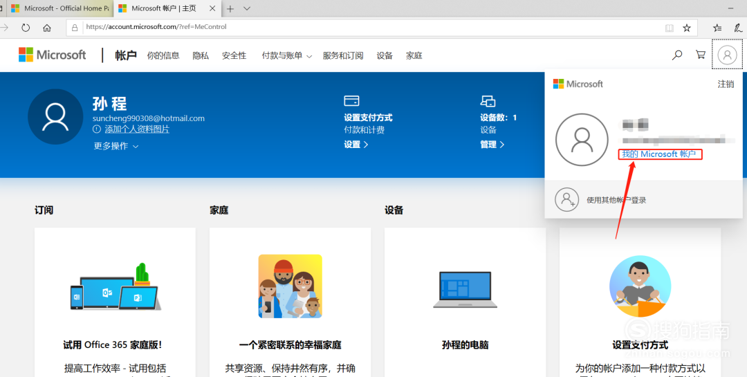Viewport: 747px width, 377px height.
Task: Open 隐私 menu item
Action: click(201, 56)
